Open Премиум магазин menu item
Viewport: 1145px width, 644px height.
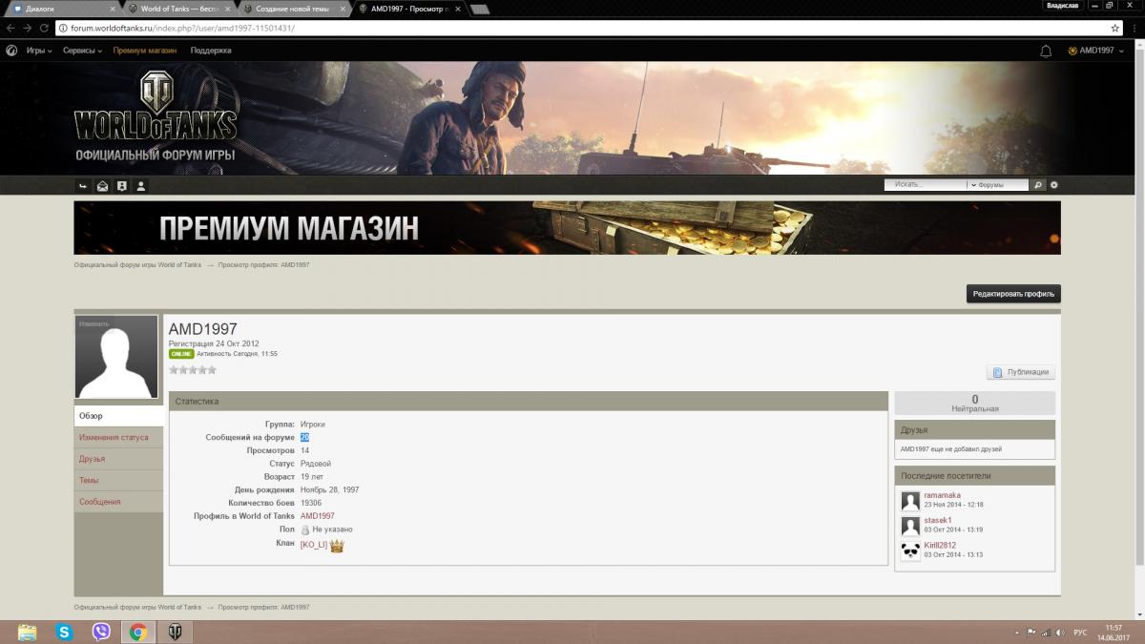(x=144, y=51)
